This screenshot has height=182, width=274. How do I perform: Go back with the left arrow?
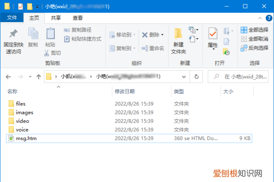pos(8,77)
